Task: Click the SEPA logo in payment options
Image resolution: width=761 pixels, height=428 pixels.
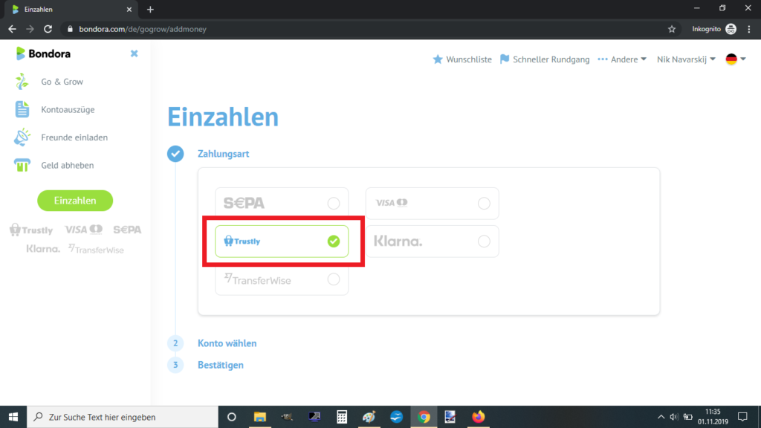Action: tap(244, 203)
